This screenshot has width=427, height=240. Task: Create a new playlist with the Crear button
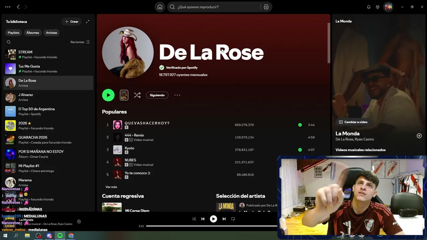tap(72, 22)
